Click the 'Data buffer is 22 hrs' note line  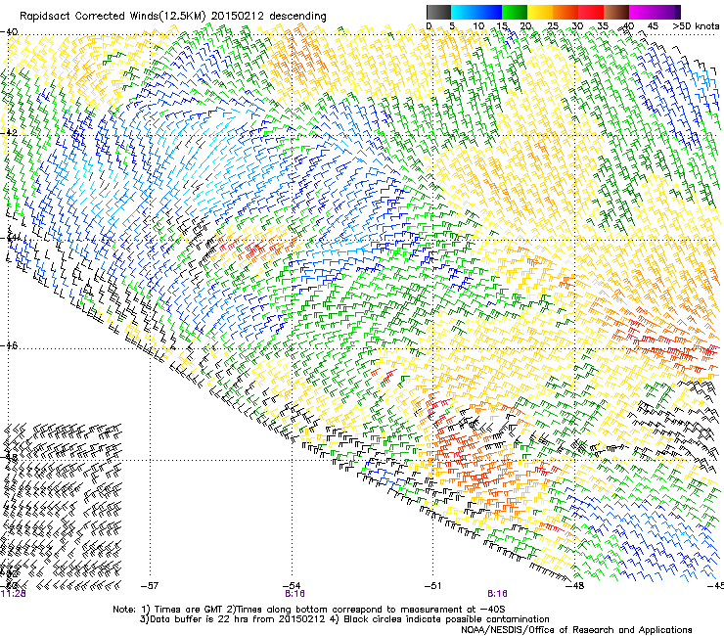click(344, 619)
